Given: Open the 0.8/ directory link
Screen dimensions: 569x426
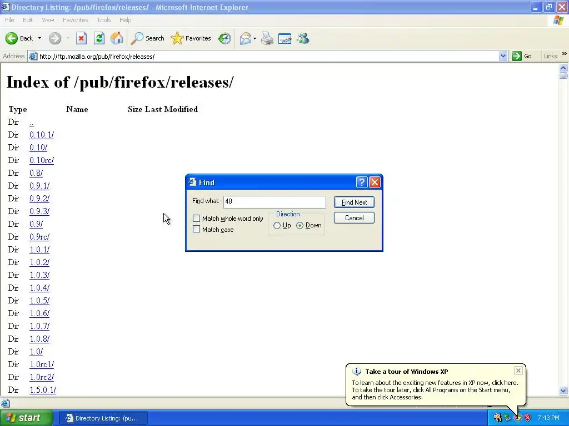Looking at the screenshot, I should point(36,173).
